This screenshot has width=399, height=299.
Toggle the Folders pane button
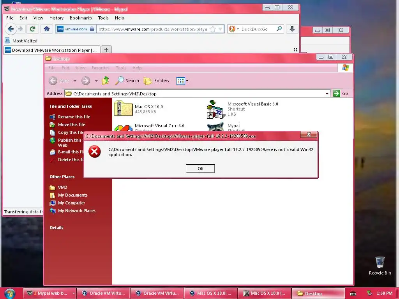coord(156,81)
